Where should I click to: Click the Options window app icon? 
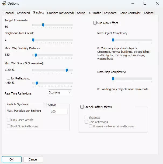[x=4, y=4]
